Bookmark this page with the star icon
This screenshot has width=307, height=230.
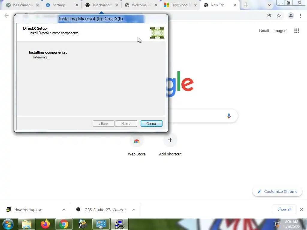[279, 16]
